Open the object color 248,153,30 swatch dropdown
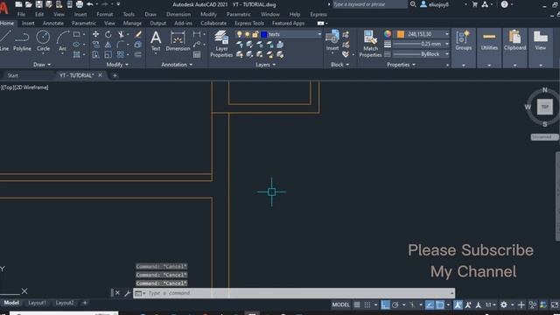Image resolution: width=560 pixels, height=315 pixels. [447, 34]
